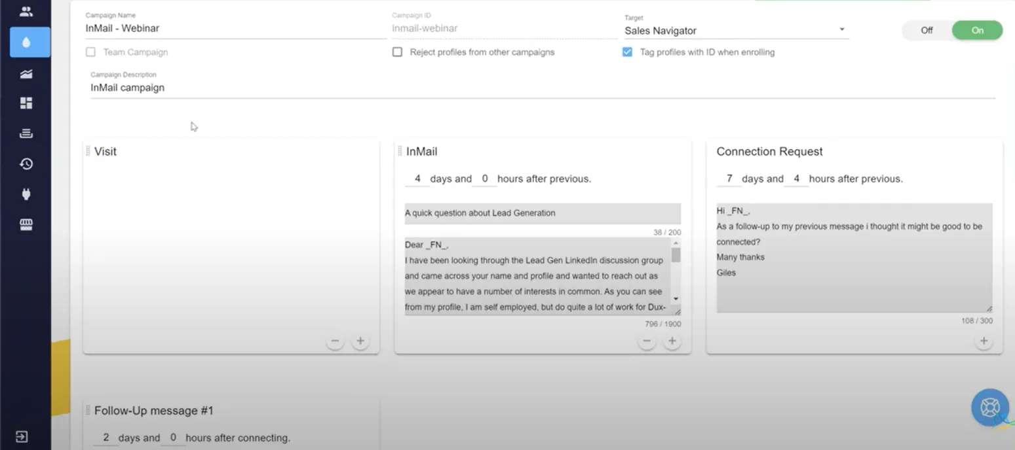Check Reject profiles from other campaigns

pos(397,52)
